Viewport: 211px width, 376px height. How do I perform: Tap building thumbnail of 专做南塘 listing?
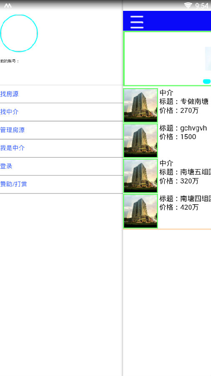click(x=141, y=105)
